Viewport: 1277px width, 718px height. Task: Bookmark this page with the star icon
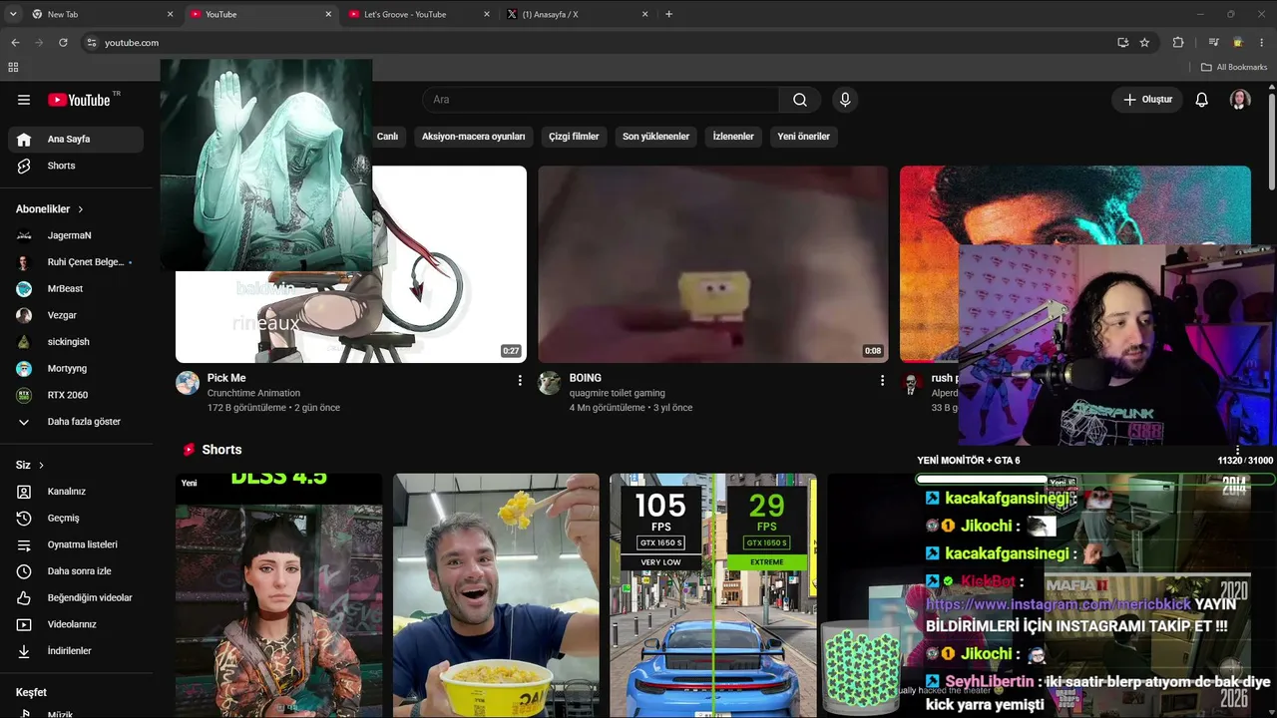(1144, 43)
